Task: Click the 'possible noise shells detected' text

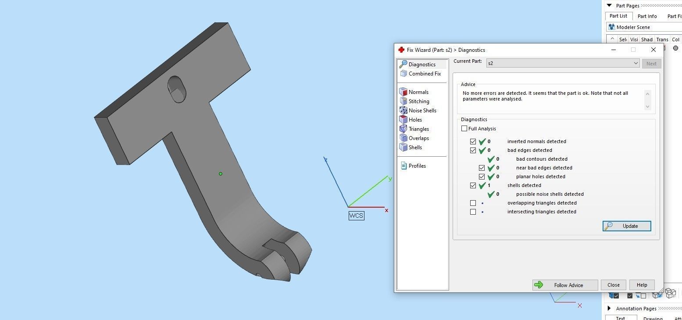Action: pos(550,194)
